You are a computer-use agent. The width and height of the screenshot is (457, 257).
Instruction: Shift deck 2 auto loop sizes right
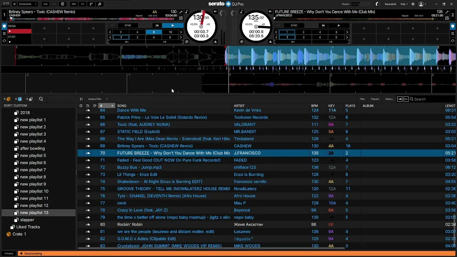tap(347, 32)
